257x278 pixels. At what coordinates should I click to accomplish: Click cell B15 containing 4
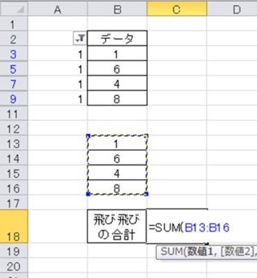117,172
